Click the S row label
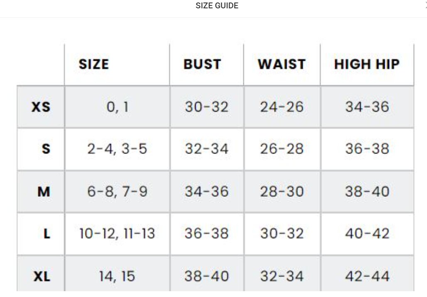The image size is (427, 297). pyautogui.click(x=46, y=149)
